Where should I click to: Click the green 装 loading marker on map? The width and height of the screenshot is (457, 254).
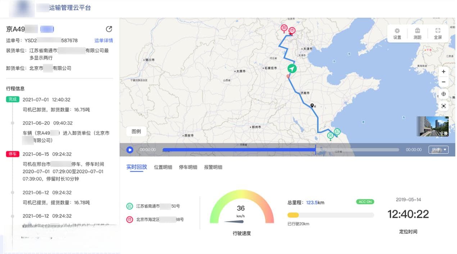pyautogui.click(x=330, y=135)
